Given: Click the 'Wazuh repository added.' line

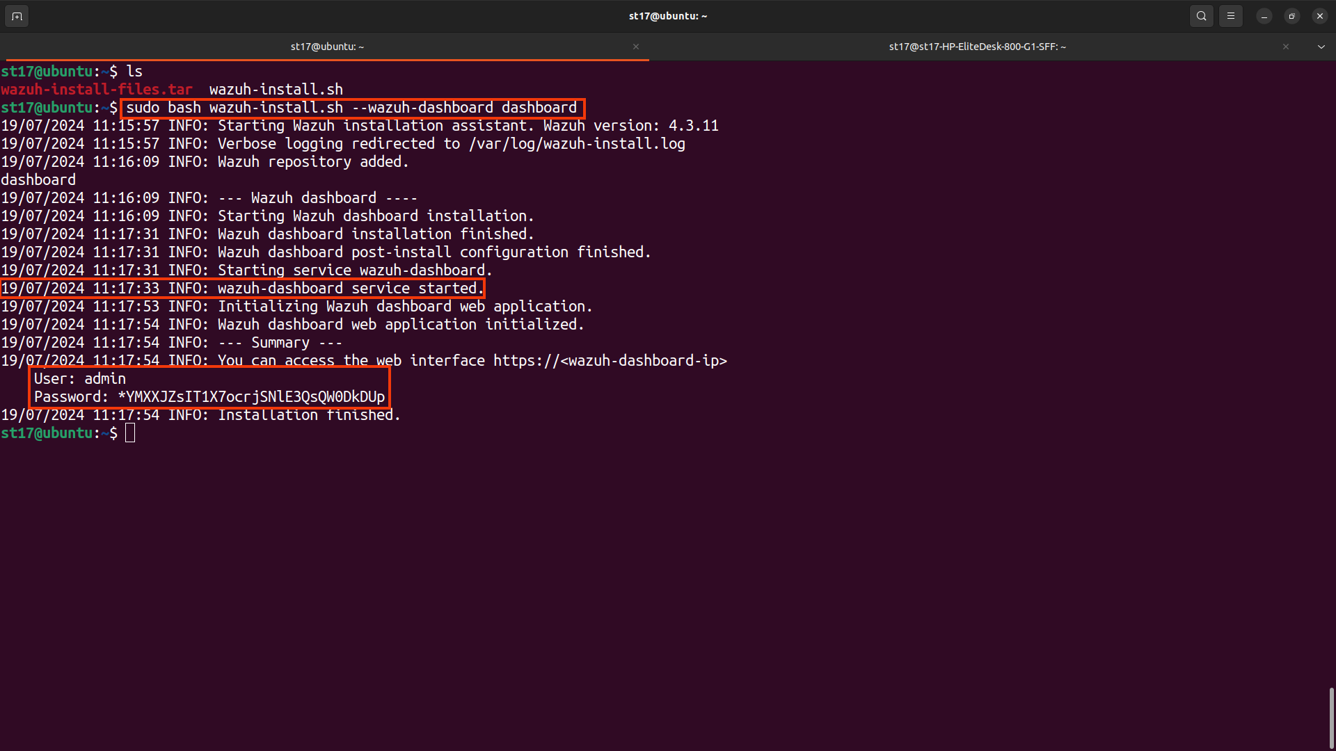Looking at the screenshot, I should 205,162.
